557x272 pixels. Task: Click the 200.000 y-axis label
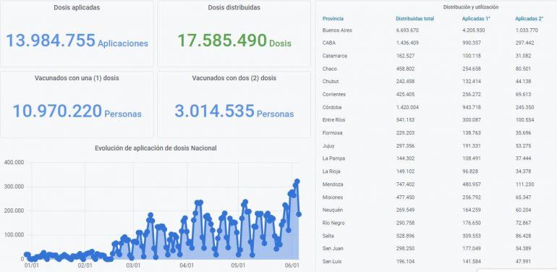click(x=14, y=211)
